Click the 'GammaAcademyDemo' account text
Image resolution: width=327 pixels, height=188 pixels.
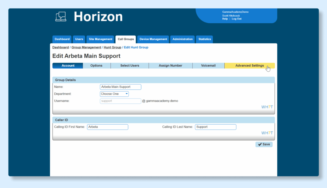click(235, 12)
